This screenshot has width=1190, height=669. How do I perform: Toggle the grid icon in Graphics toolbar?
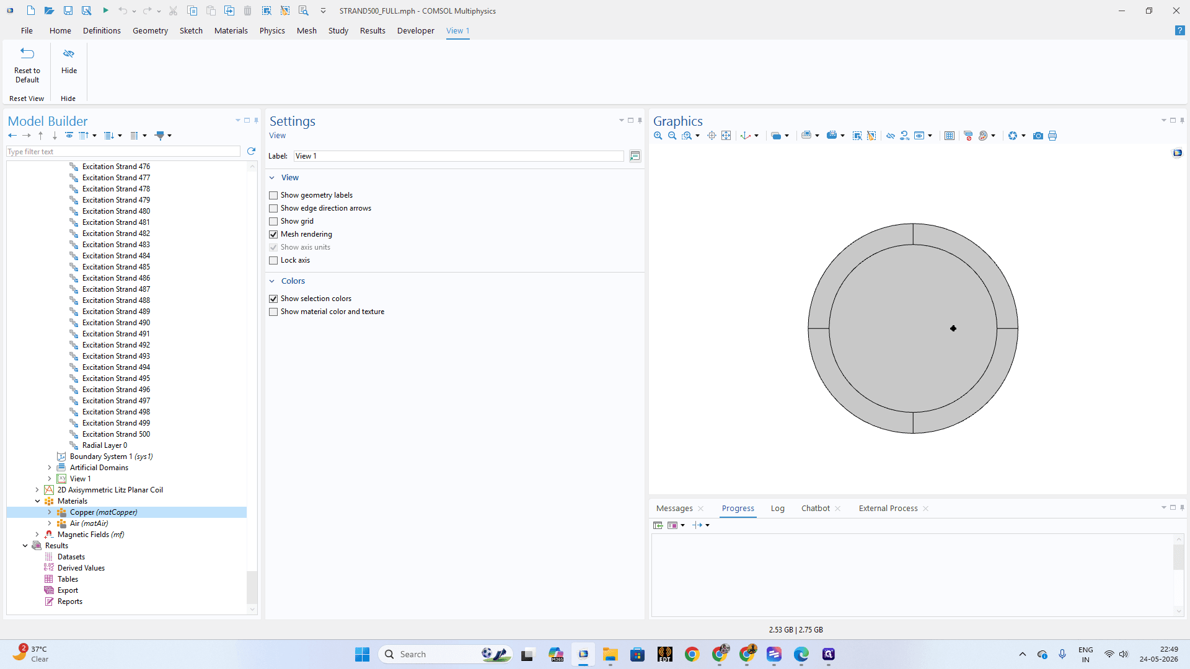coord(949,136)
